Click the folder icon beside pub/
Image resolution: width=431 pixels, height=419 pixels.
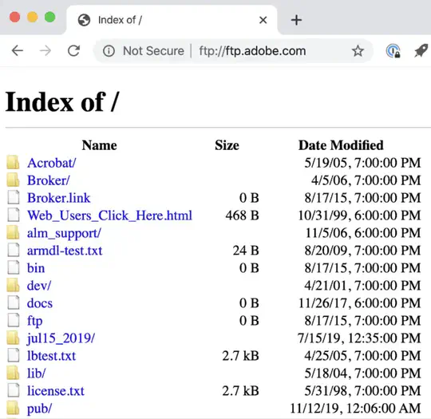(13, 408)
